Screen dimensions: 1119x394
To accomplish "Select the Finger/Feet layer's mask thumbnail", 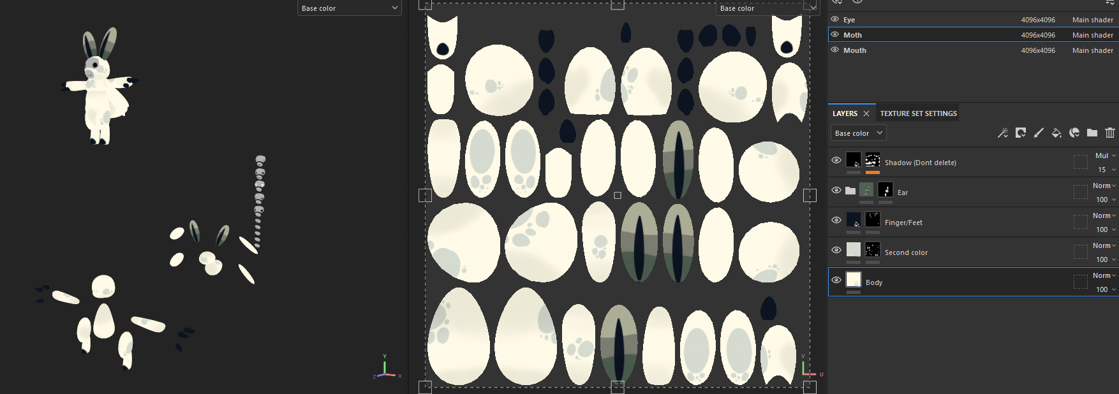I will (x=873, y=219).
